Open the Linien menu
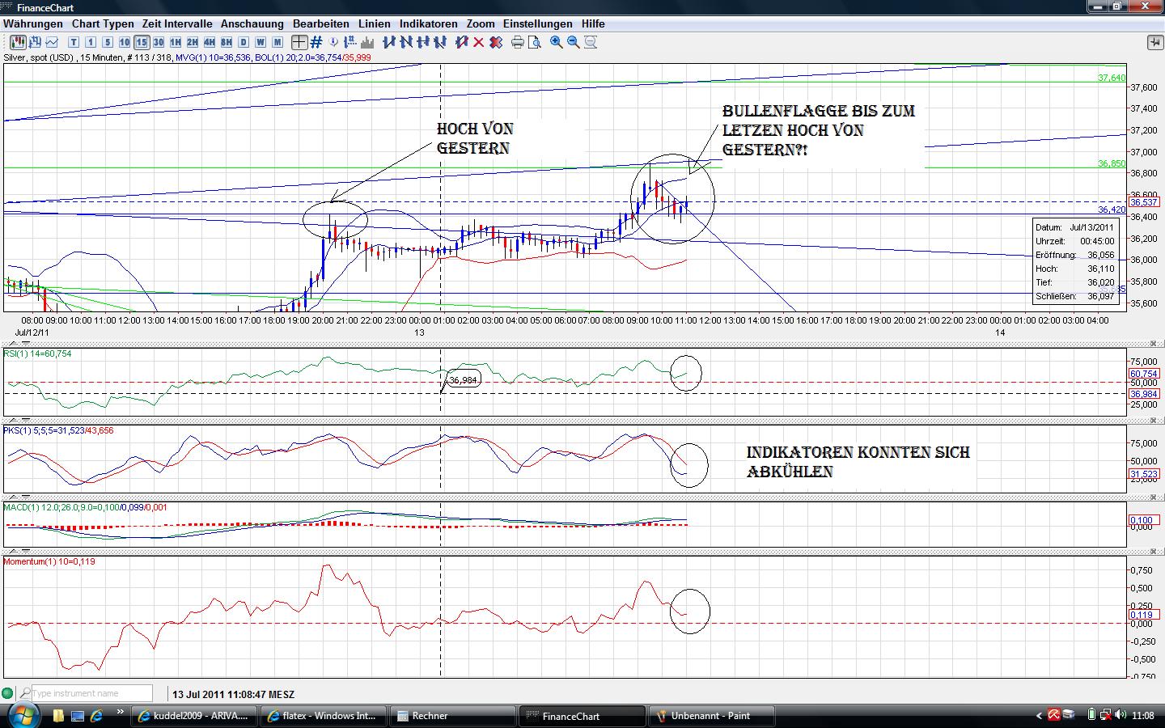 375,23
